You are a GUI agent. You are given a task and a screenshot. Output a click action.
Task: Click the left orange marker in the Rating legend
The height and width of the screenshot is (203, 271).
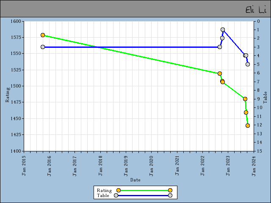click(119, 190)
